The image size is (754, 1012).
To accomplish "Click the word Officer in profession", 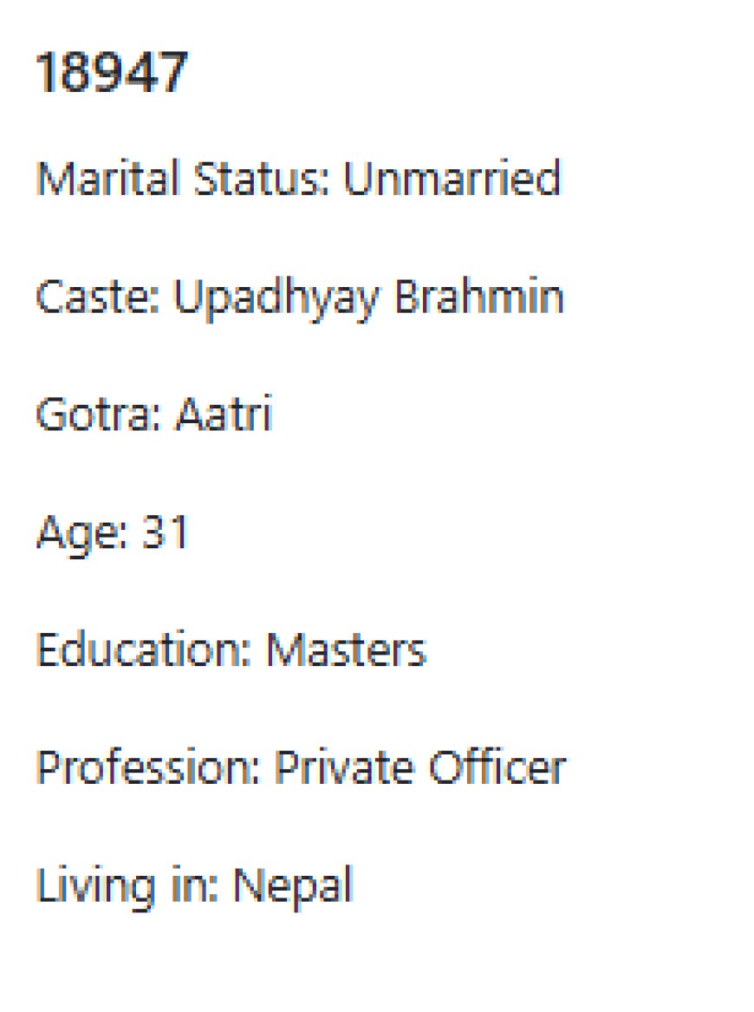I will coord(497,767).
